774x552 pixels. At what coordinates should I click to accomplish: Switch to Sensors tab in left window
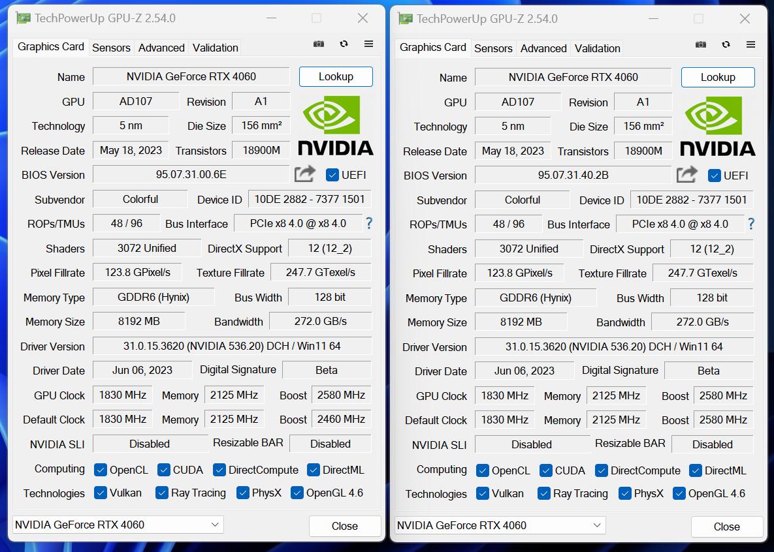(x=111, y=48)
